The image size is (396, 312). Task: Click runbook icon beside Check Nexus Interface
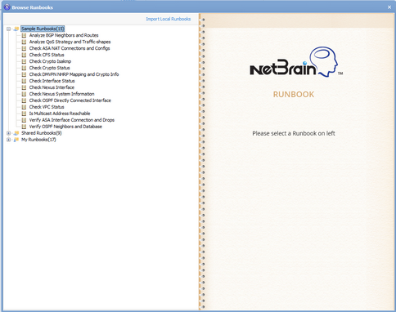(x=24, y=87)
